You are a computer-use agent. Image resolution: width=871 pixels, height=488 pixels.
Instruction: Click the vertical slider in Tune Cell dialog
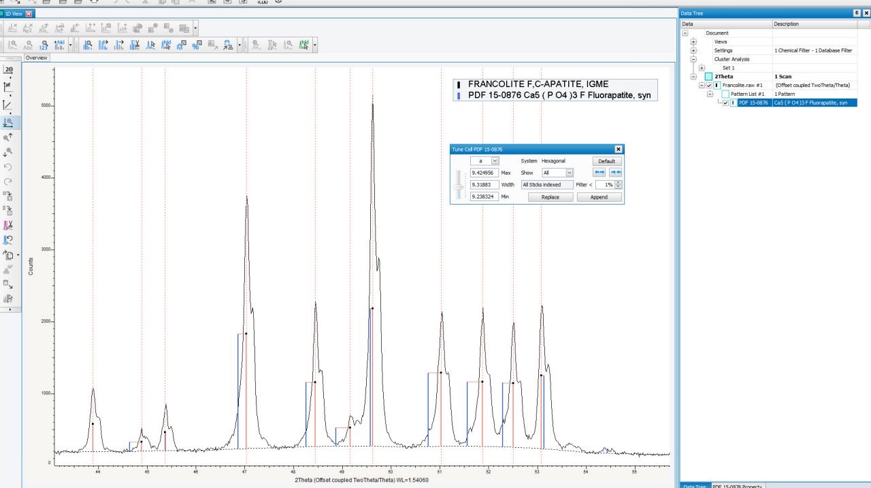(459, 186)
